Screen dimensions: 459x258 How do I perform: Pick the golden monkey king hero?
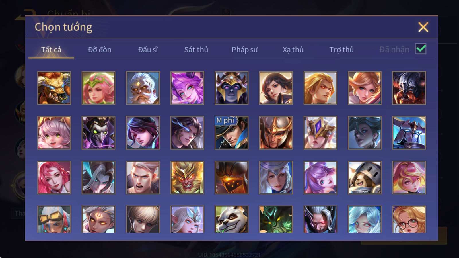point(187,177)
